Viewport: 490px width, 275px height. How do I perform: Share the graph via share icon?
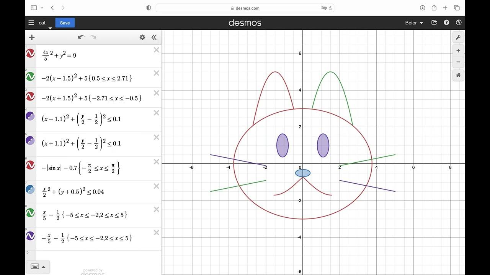pyautogui.click(x=434, y=23)
